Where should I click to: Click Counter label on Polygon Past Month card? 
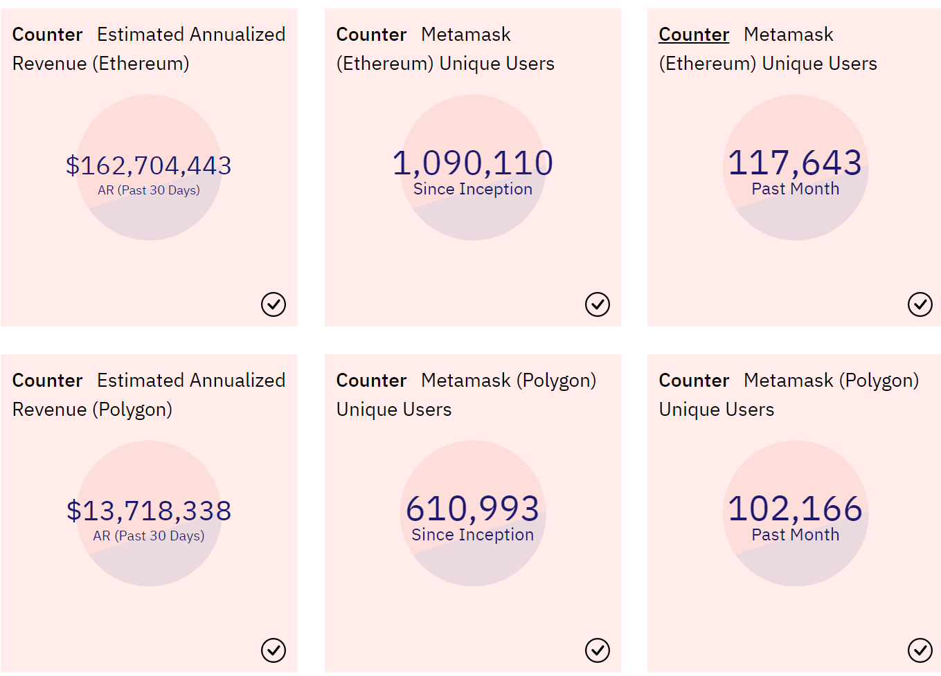[694, 381]
